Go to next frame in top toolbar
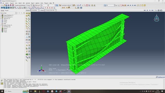Viewport: 165px width, 93px height. coord(133,5)
